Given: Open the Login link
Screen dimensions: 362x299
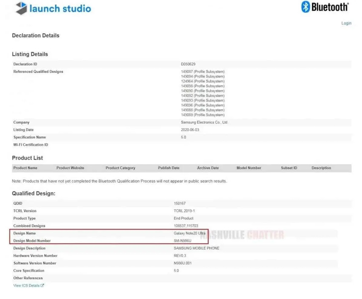Looking at the screenshot, I should (346, 23).
